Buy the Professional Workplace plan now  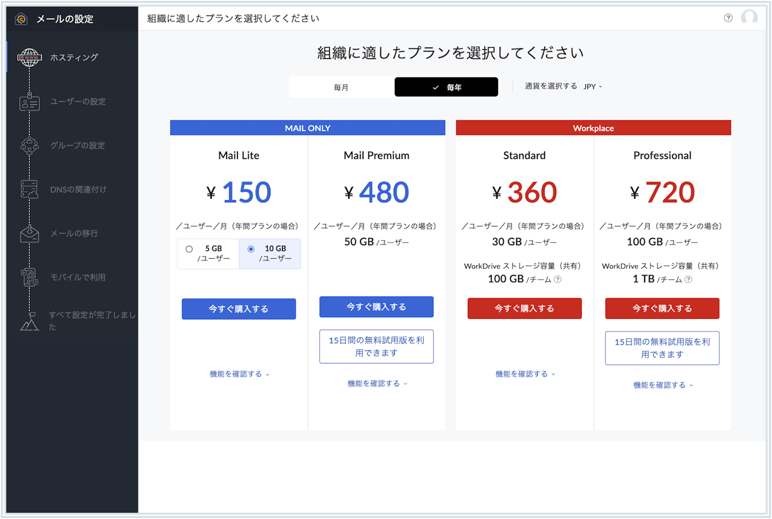(663, 308)
